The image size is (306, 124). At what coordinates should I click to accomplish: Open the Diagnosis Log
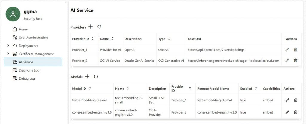click(x=29, y=70)
